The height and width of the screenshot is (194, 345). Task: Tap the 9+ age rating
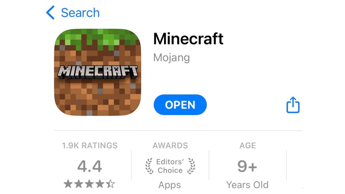click(x=247, y=166)
